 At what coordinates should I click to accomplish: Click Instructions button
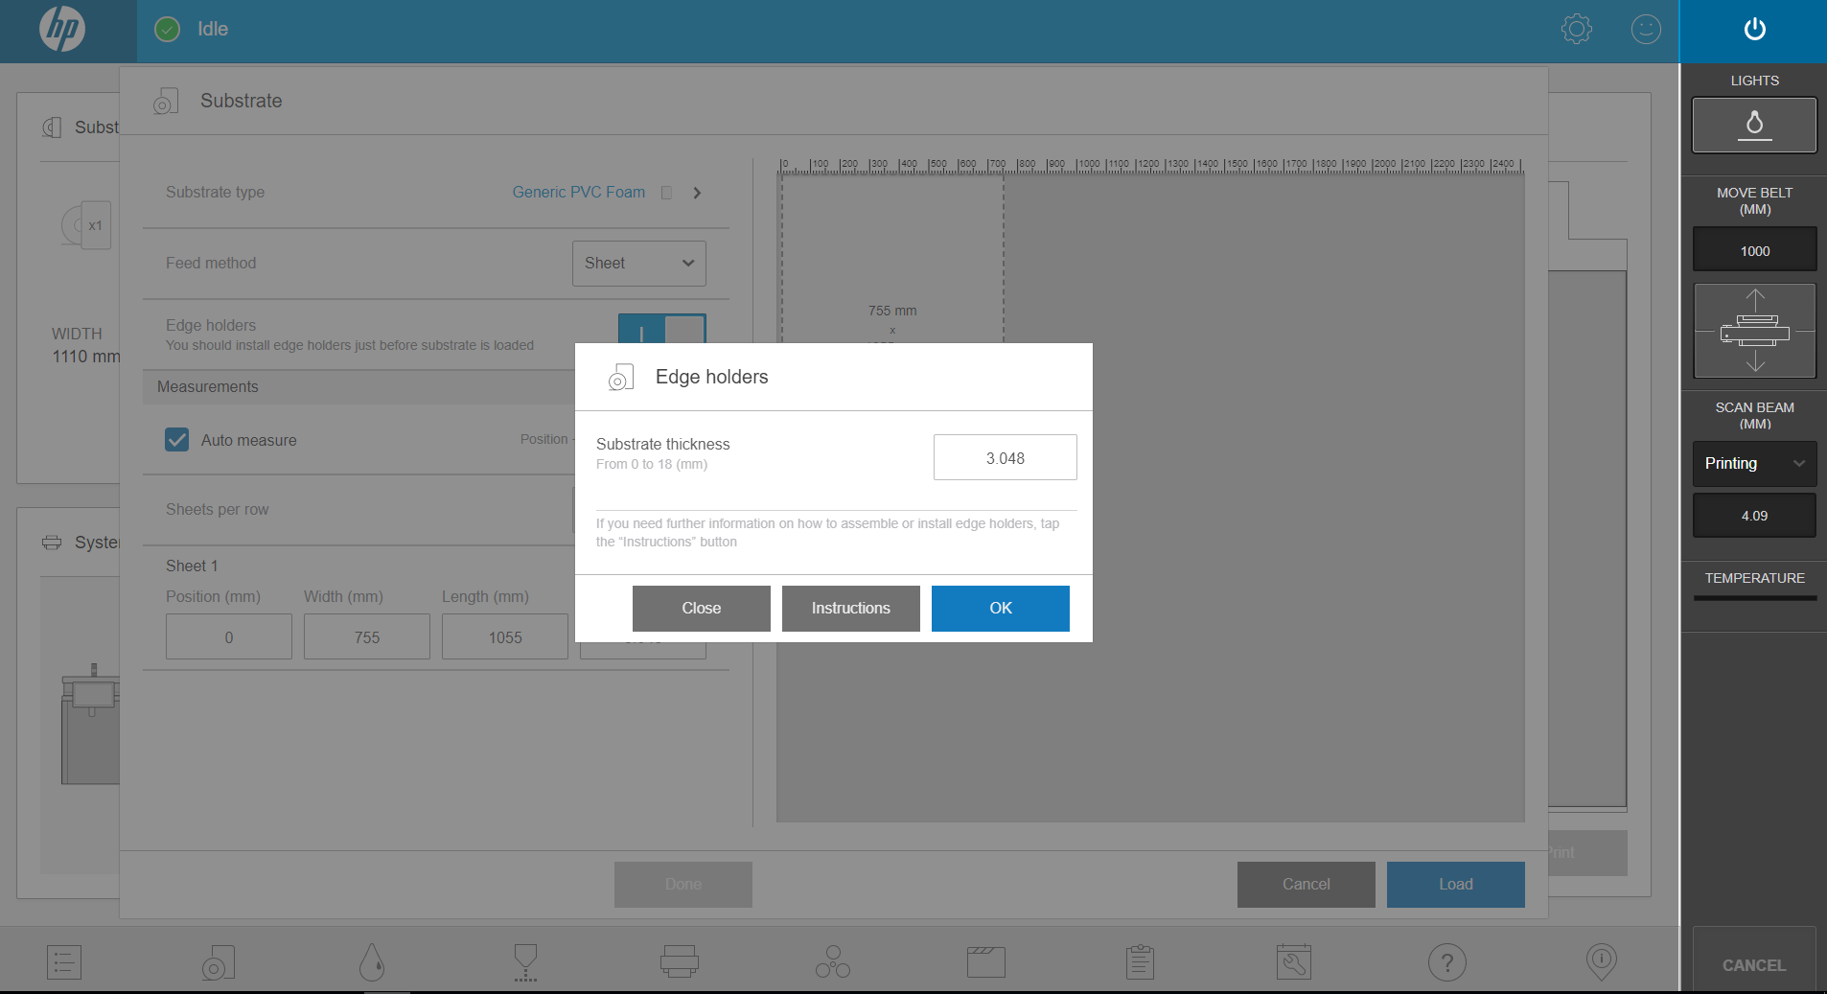(x=851, y=609)
